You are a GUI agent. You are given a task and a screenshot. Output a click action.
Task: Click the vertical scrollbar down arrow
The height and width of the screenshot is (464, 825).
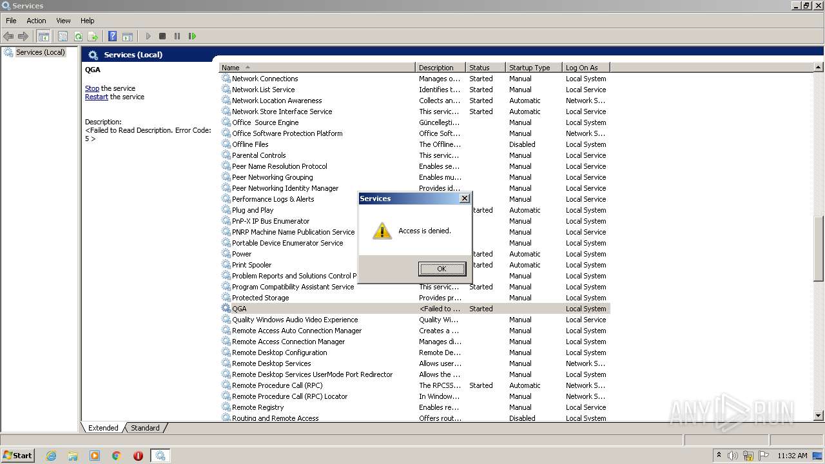819,416
